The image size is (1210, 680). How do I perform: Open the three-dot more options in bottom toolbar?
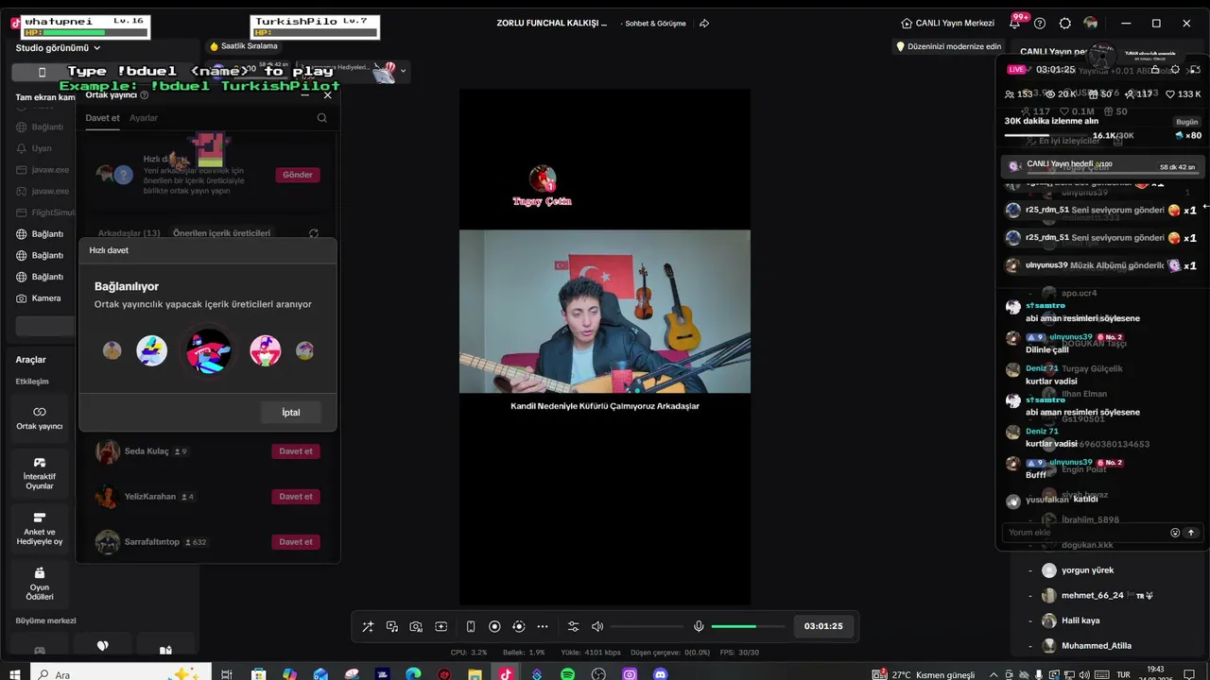(x=543, y=626)
